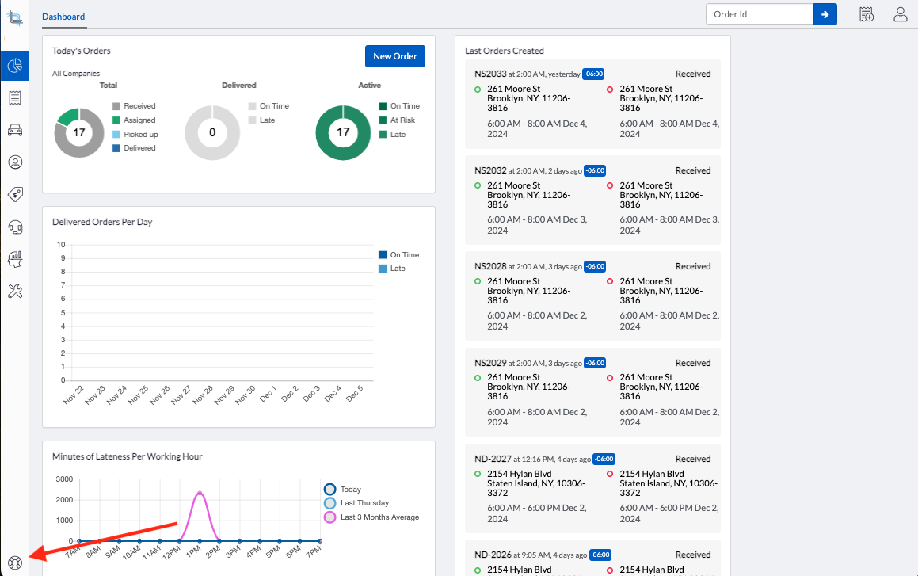Switch to the Dashboard tab
Image resolution: width=918 pixels, height=576 pixels.
click(63, 17)
